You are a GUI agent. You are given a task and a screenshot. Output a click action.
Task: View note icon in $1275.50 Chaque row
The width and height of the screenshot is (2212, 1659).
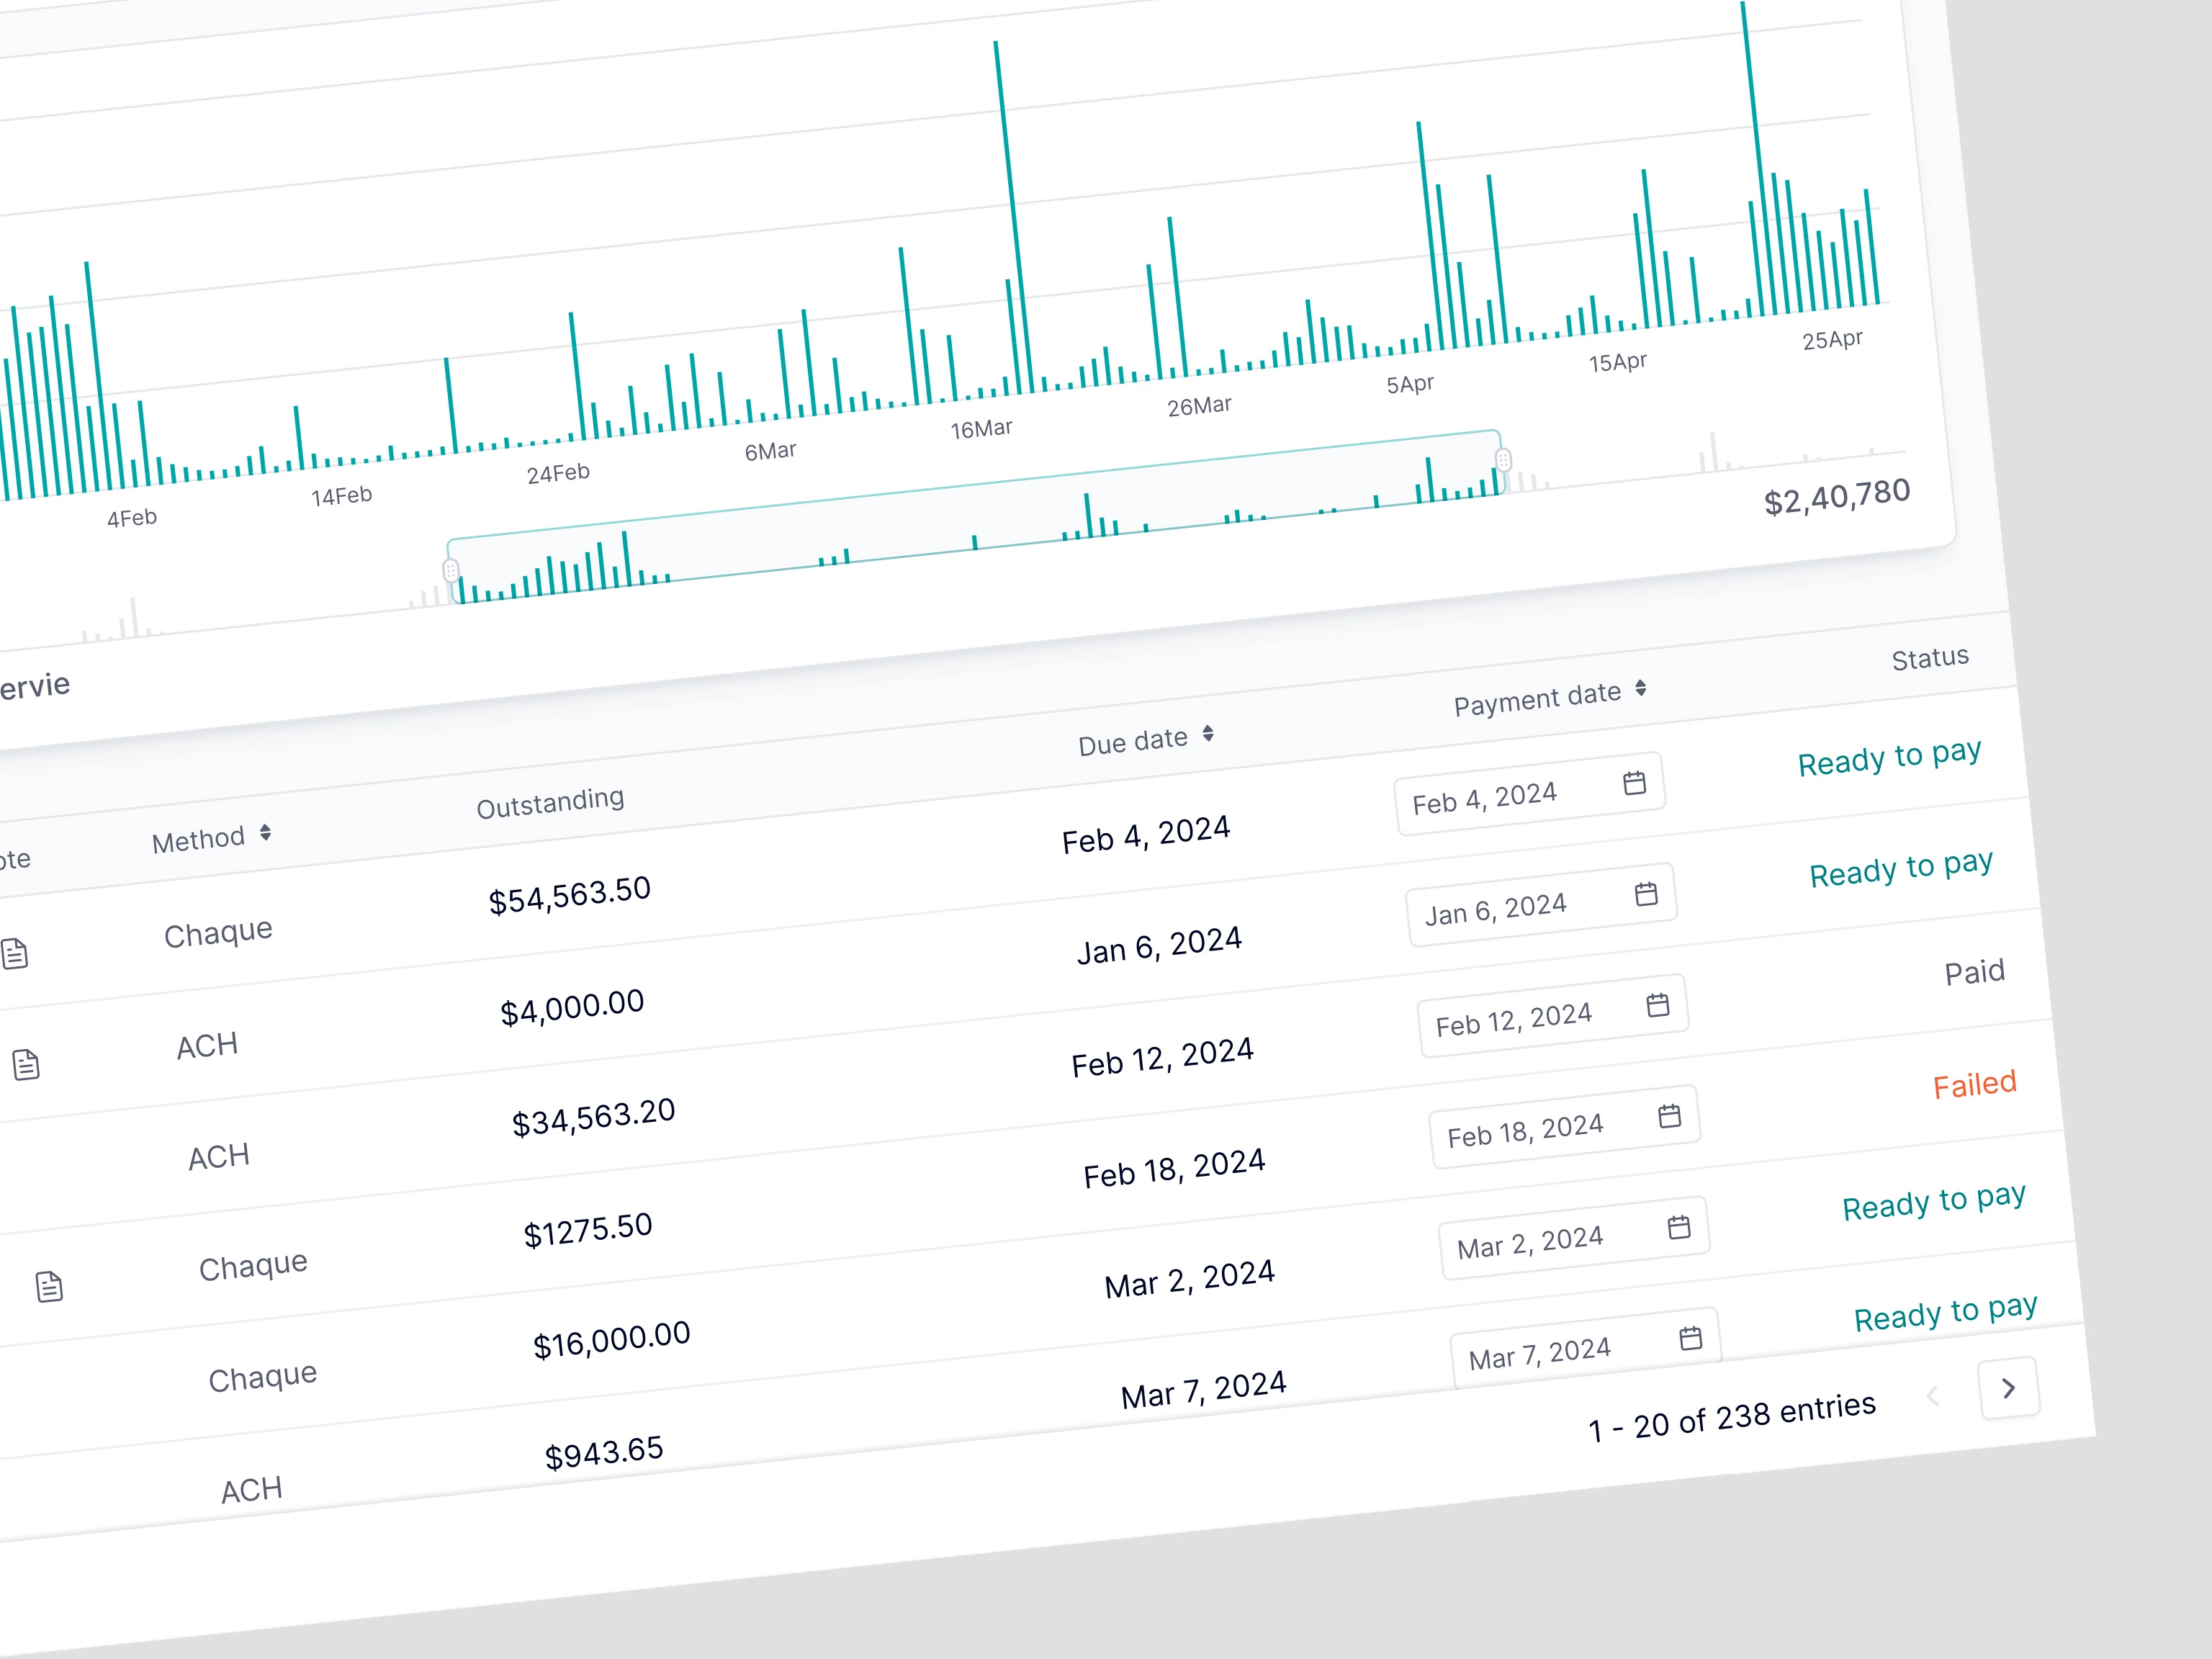49,1286
